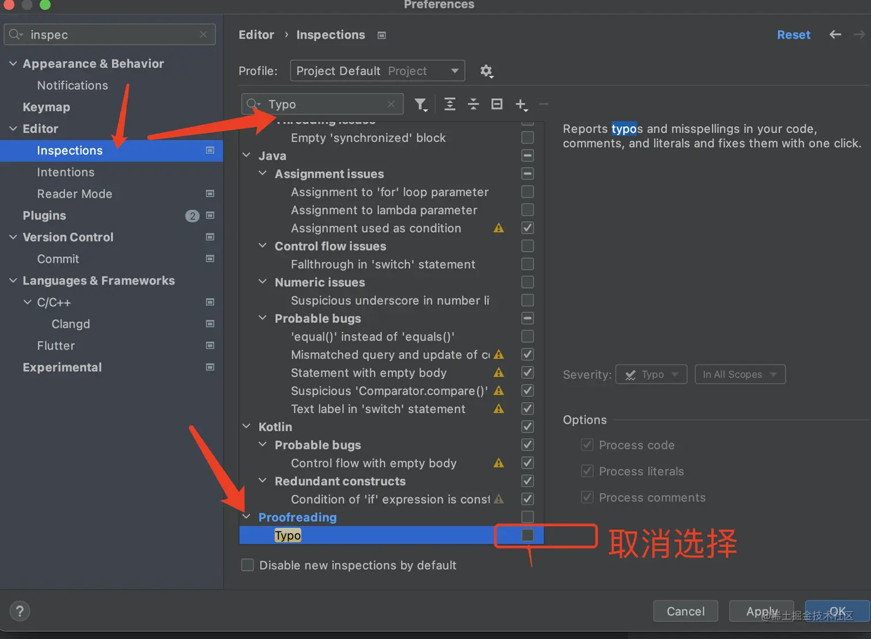Toggle Empty 'synchronized' block checkbox
The height and width of the screenshot is (639, 871).
[527, 138]
